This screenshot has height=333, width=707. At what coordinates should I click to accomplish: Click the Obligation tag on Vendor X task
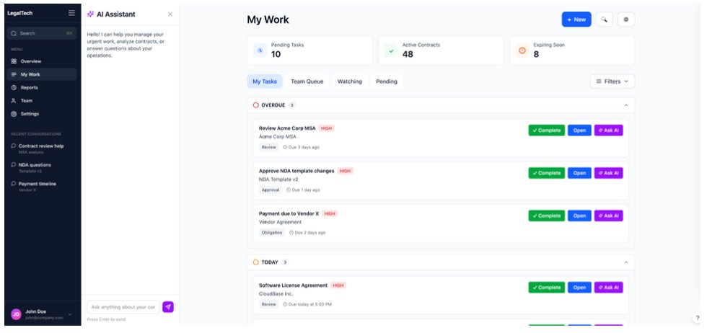tap(272, 233)
